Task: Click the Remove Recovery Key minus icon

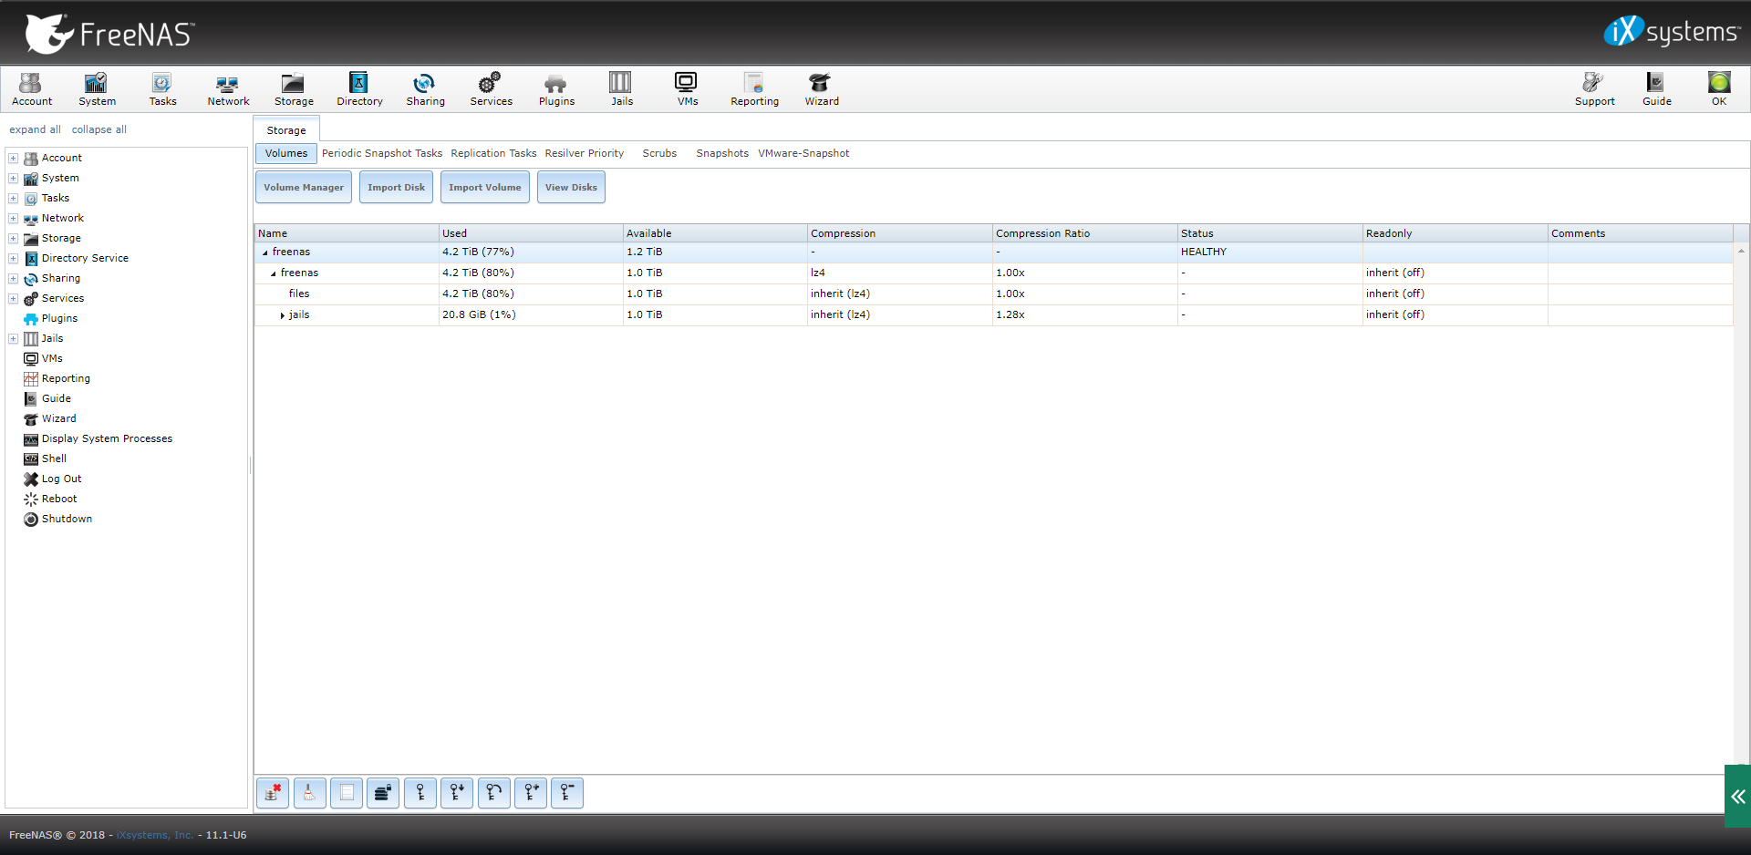Action: pyautogui.click(x=567, y=793)
